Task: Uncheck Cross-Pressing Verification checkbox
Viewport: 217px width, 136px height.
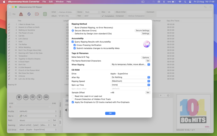Action: 75,45
